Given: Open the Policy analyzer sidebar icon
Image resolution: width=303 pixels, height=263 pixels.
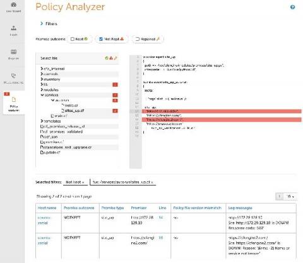Looking at the screenshot, I should click(14, 103).
